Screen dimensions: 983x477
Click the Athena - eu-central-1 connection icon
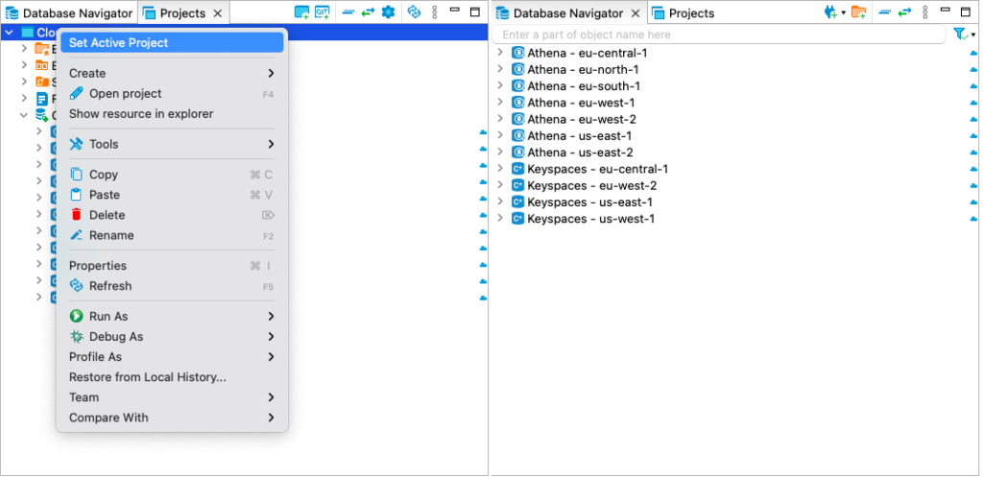pyautogui.click(x=517, y=53)
